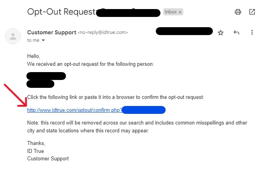Image resolution: width=258 pixels, height=171 pixels.
Task: Click the 'We received an opt-out request' sentence
Action: pos(90,64)
